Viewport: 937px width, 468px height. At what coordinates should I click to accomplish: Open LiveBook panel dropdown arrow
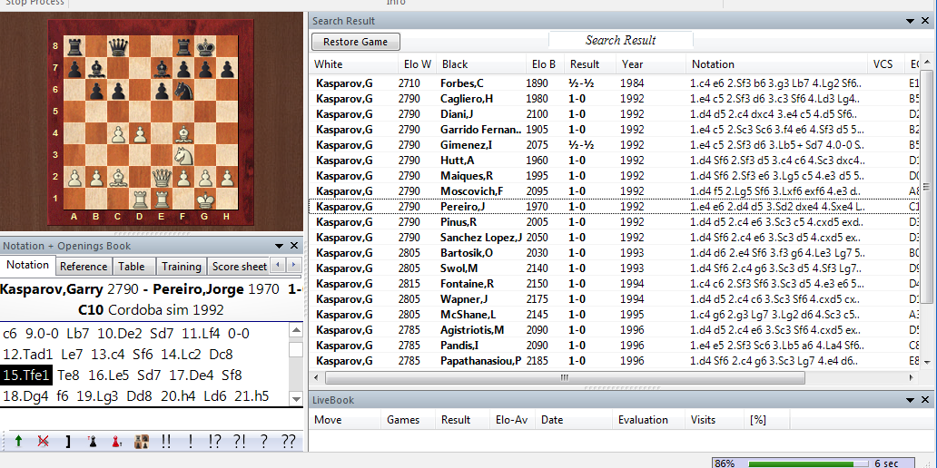point(911,400)
